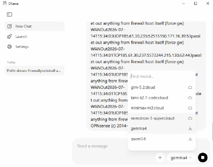This screenshot has width=213, height=167.
Task: Select minimax-m3:cloud from model list
Action: tap(162, 108)
